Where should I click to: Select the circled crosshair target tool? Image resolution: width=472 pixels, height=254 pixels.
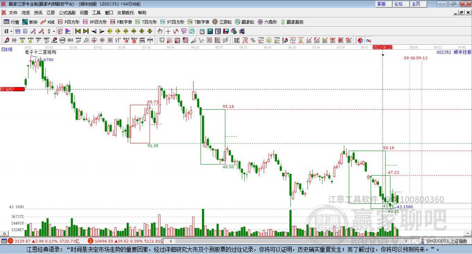click(x=94, y=40)
